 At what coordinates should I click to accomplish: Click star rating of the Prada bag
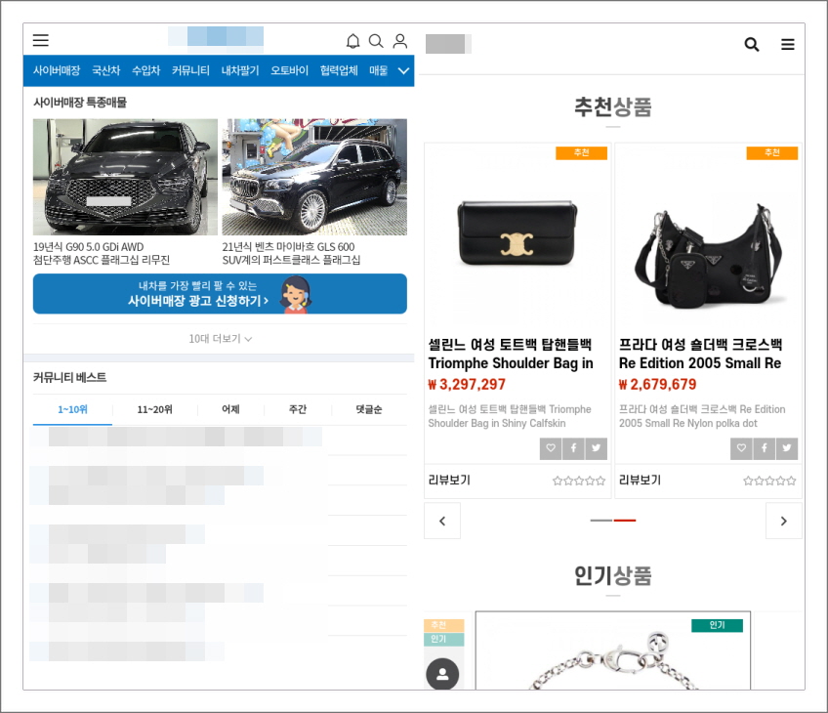tap(769, 481)
